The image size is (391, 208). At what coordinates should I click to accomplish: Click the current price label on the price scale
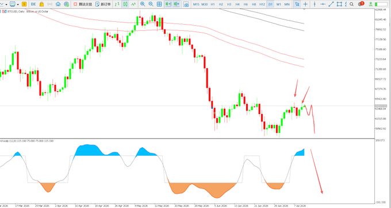pyautogui.click(x=381, y=106)
